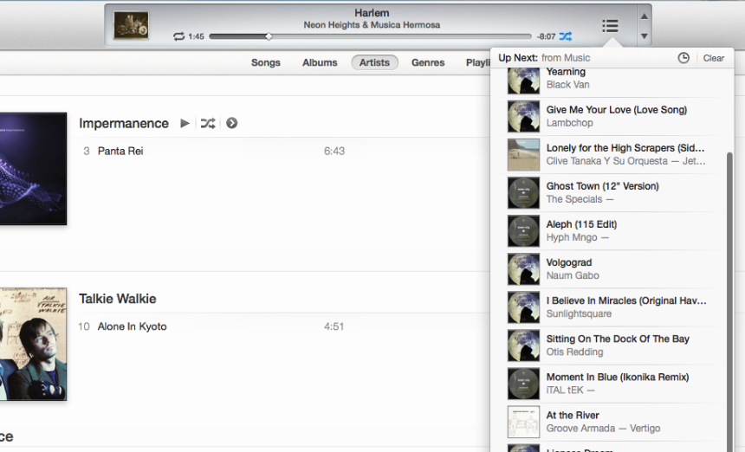Image resolution: width=745 pixels, height=452 pixels.
Task: Click the Talkie Walkie album cover
Action: [33, 345]
